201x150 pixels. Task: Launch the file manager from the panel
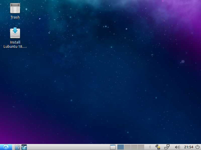(17, 147)
